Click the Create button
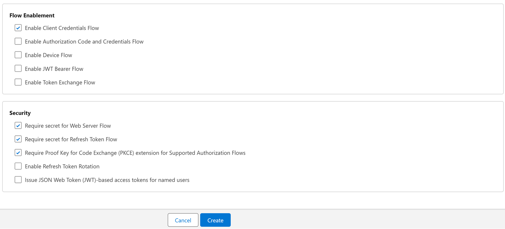Image resolution: width=505 pixels, height=229 pixels. pos(215,220)
